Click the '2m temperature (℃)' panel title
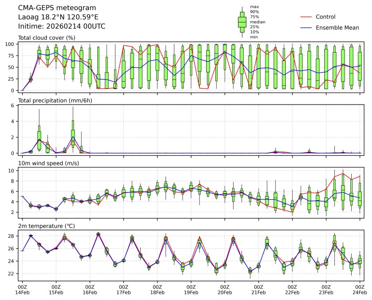This screenshot has width=372, height=300. (46, 226)
